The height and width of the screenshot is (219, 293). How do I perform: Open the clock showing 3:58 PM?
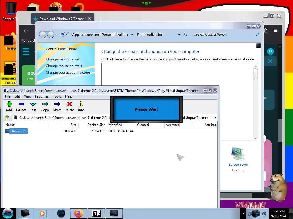[x=278, y=214]
